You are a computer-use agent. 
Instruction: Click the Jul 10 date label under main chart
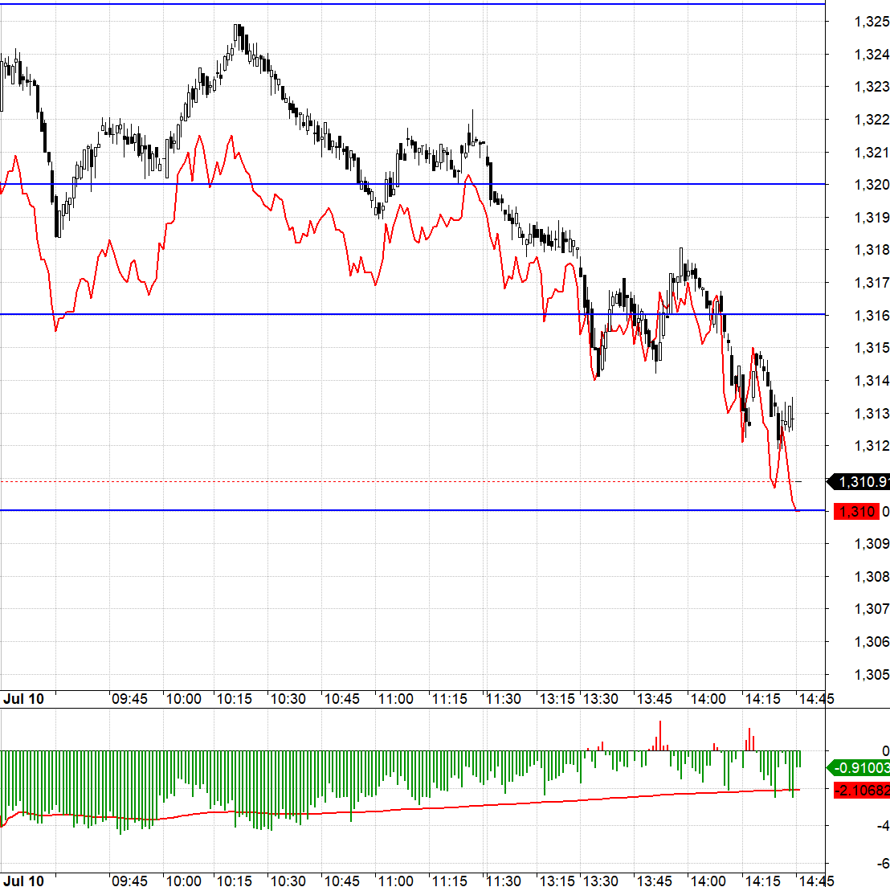click(24, 699)
